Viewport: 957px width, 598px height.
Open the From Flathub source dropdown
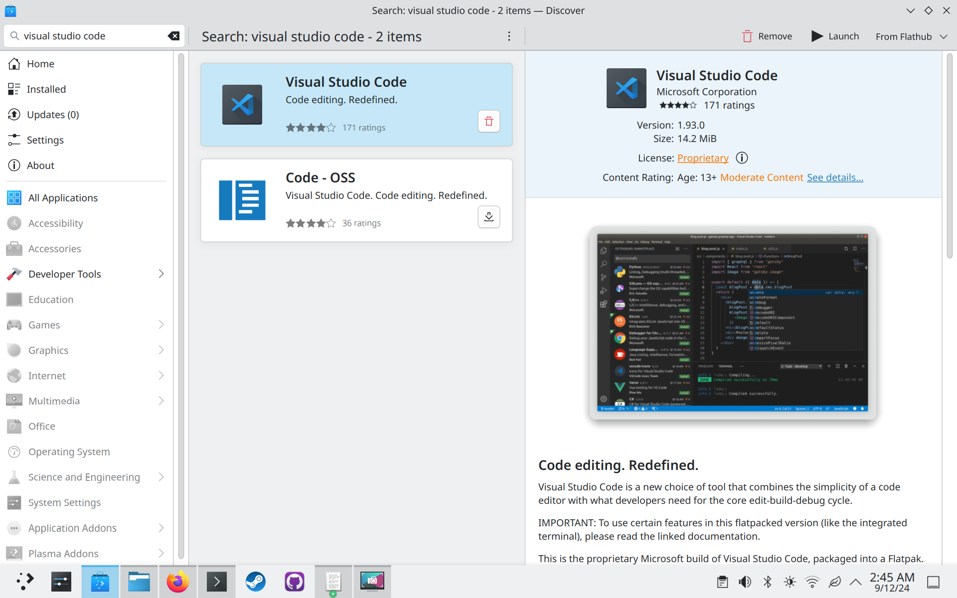pyautogui.click(x=912, y=36)
